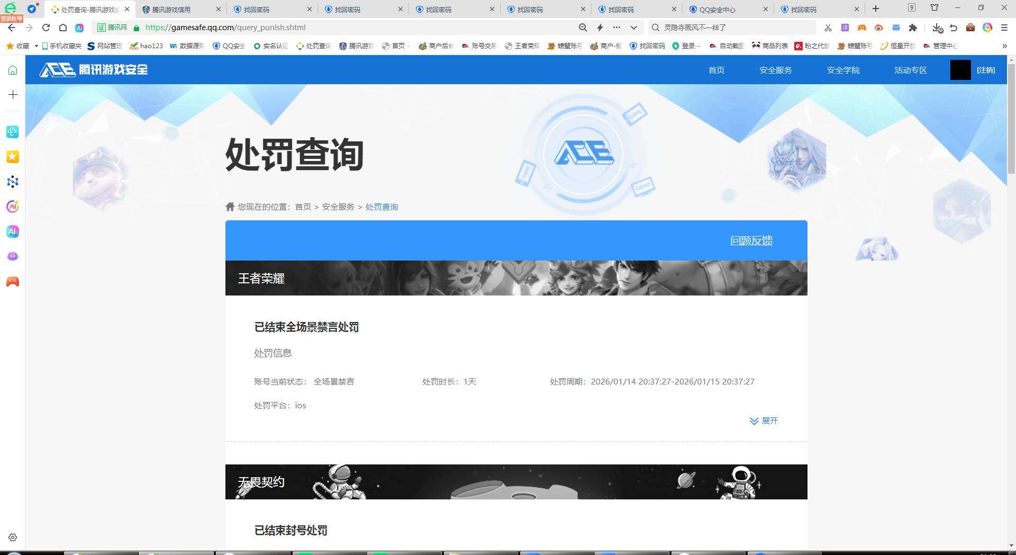
Task: Click the 处罚平台: ios text
Action: click(280, 406)
